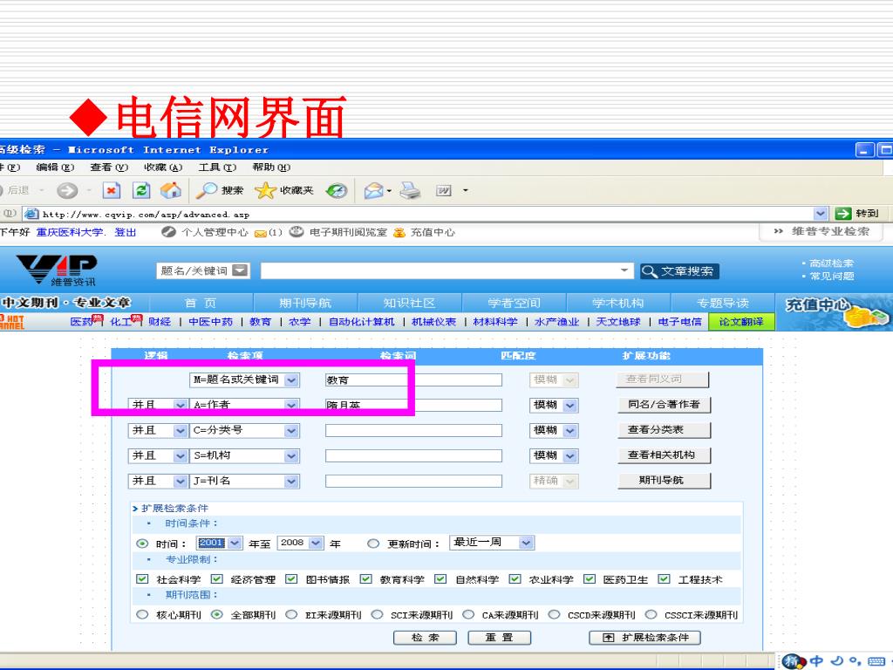Stop page loading with the red X icon

point(112,190)
